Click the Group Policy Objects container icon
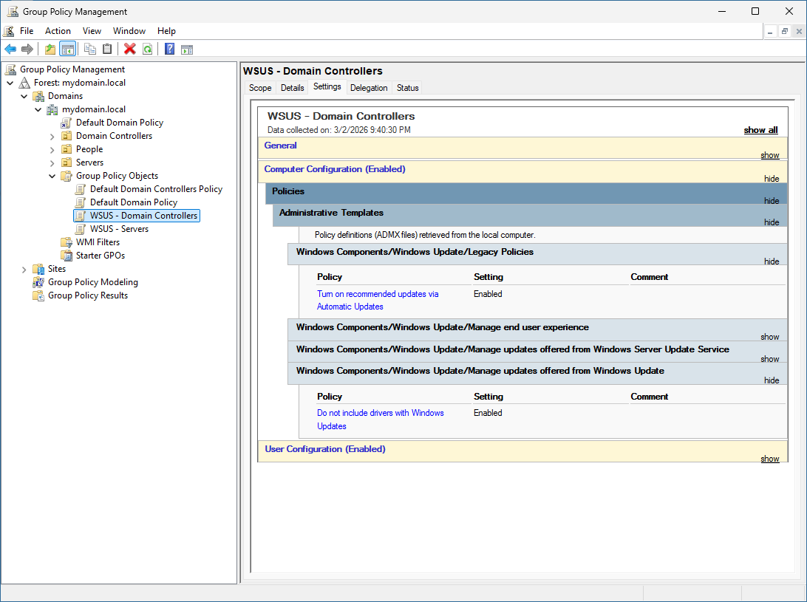Screen dimensions: 807x602 point(67,176)
